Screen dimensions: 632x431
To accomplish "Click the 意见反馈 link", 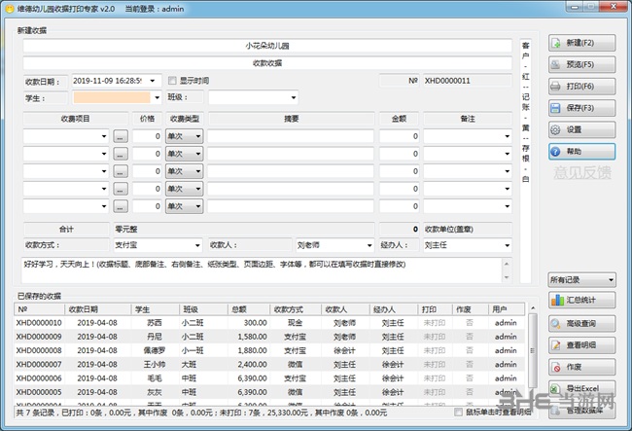I will (x=582, y=172).
